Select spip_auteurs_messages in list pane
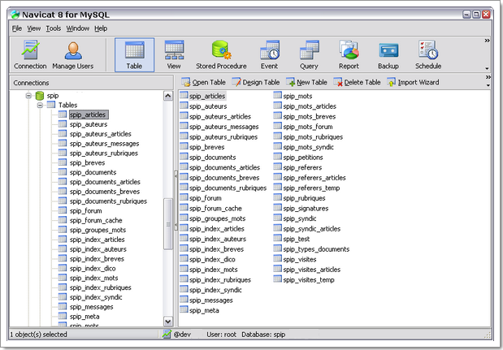Viewport: 503px width, 350px height. (224, 127)
